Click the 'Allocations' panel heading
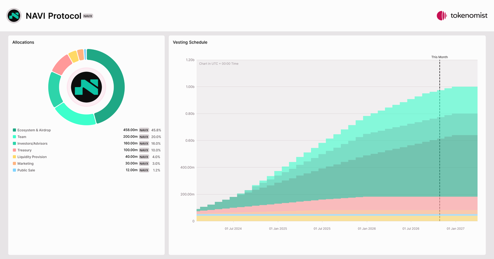The width and height of the screenshot is (494, 259). (x=23, y=42)
